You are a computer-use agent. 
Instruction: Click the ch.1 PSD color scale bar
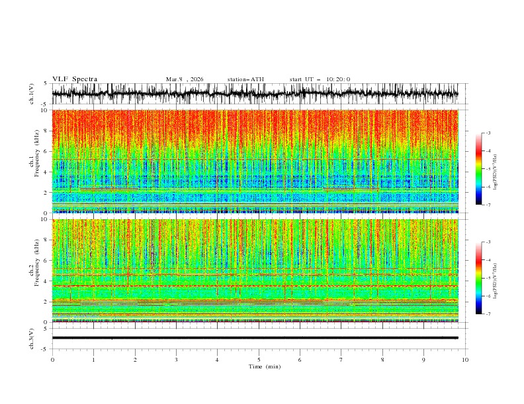click(478, 169)
